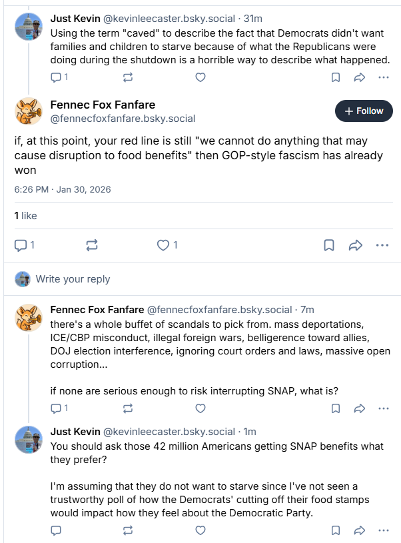Viewport: 401px width, 543px height.
Task: Open Fennec Fox Fanfare's profile name
Action: click(101, 105)
